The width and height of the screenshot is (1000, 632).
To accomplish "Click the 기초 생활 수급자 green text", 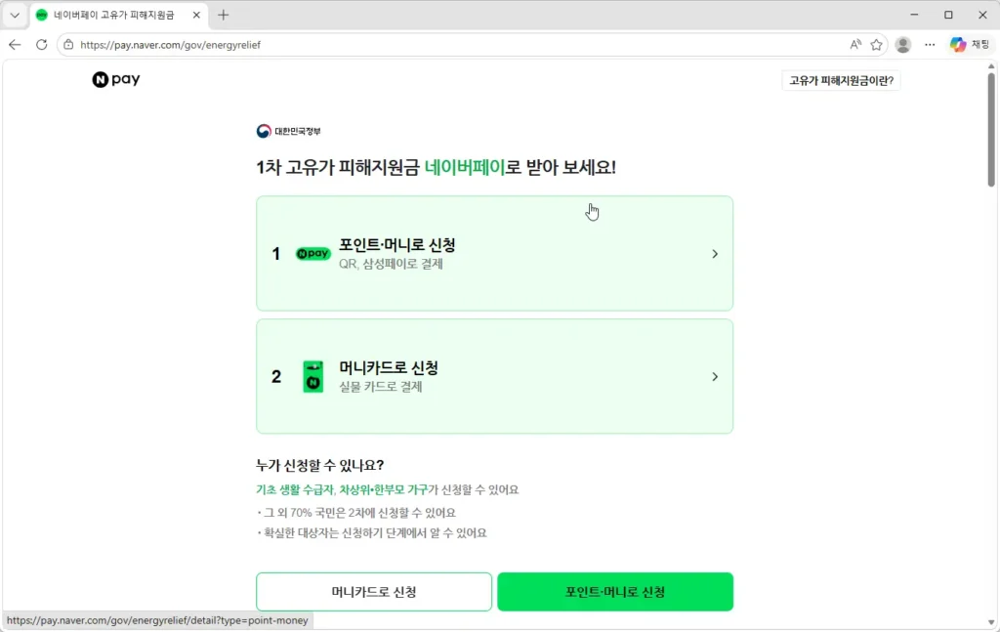I will tap(295, 489).
